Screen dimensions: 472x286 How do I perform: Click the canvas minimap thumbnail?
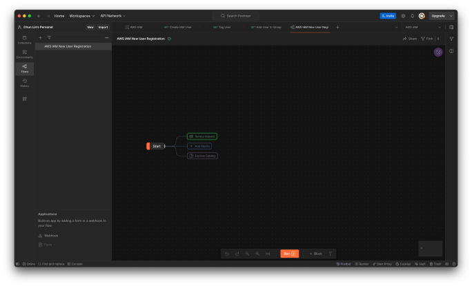430,248
